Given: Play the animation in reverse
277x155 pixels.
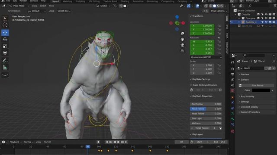Looking at the screenshot, I should tap(114, 142).
